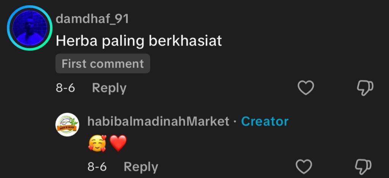389x178 pixels.
Task: Tap the smiling face with hearts emoji
Action: (97, 144)
